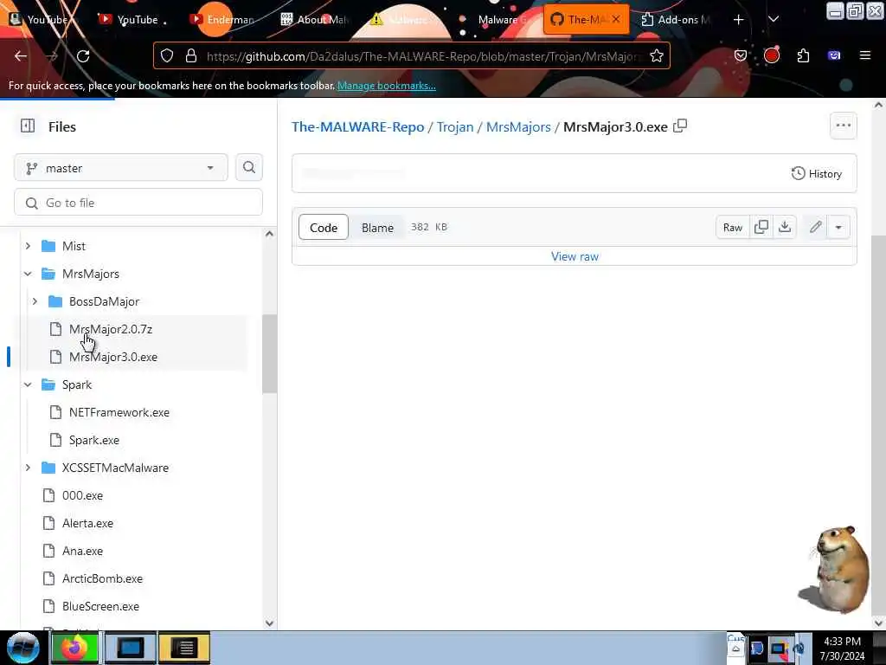886x665 pixels.
Task: Open a new browser tab
Action: click(739, 20)
